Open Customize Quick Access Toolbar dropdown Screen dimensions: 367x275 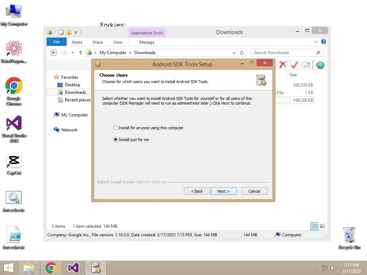tap(76, 33)
